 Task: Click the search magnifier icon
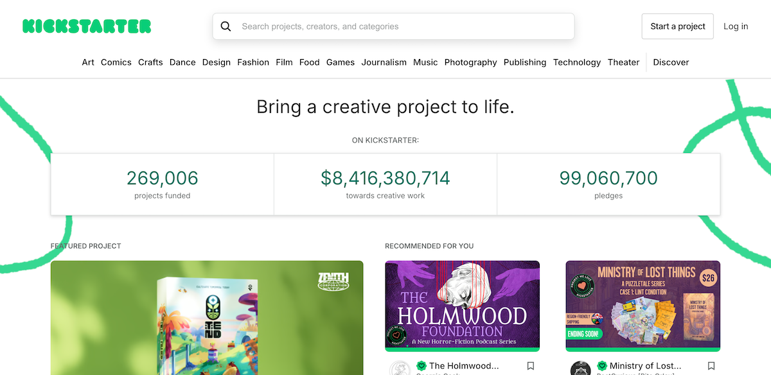coord(226,26)
